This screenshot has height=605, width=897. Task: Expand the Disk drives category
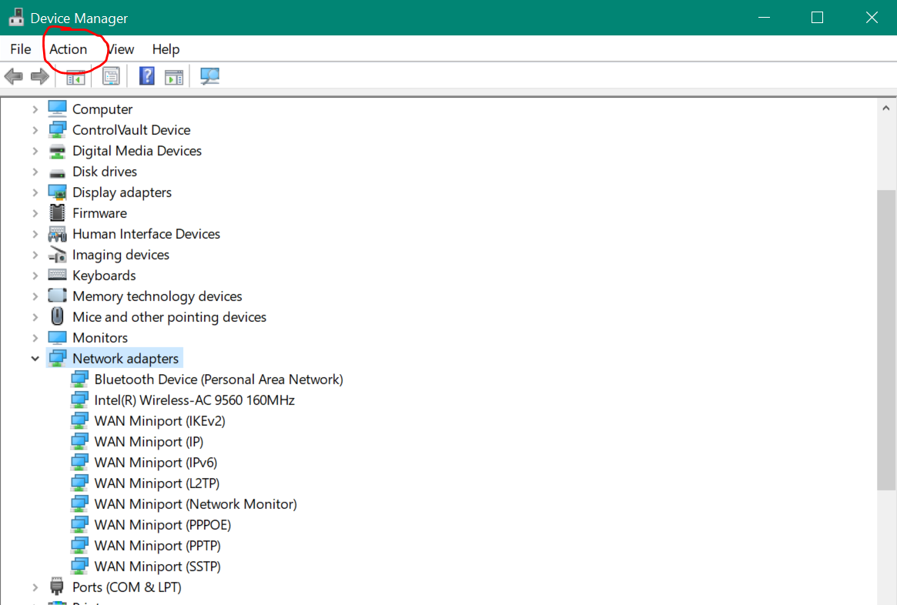pos(35,171)
